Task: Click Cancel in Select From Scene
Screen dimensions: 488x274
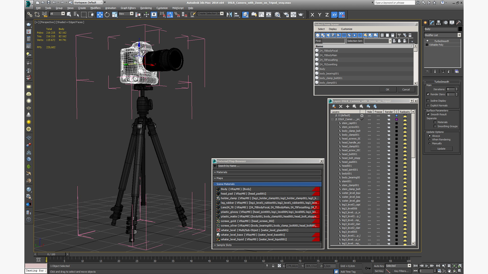Action: [406, 90]
